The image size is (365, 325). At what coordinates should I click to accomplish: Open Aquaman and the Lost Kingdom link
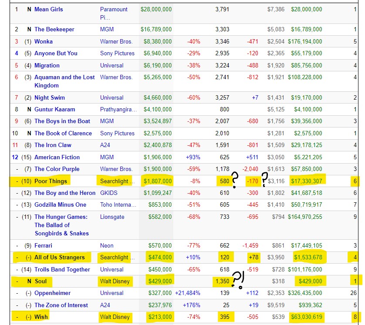[64, 77]
